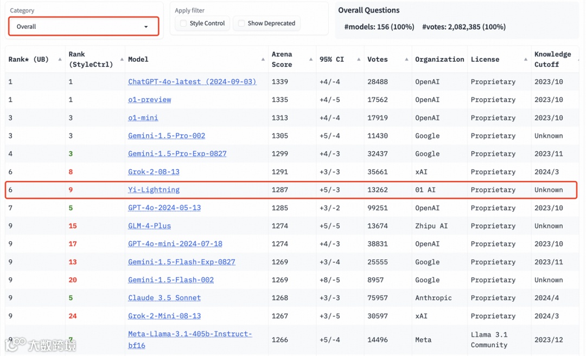Click the Zhipu AI organization cell
Viewport: 586px width, 356px height.
pyautogui.click(x=431, y=226)
